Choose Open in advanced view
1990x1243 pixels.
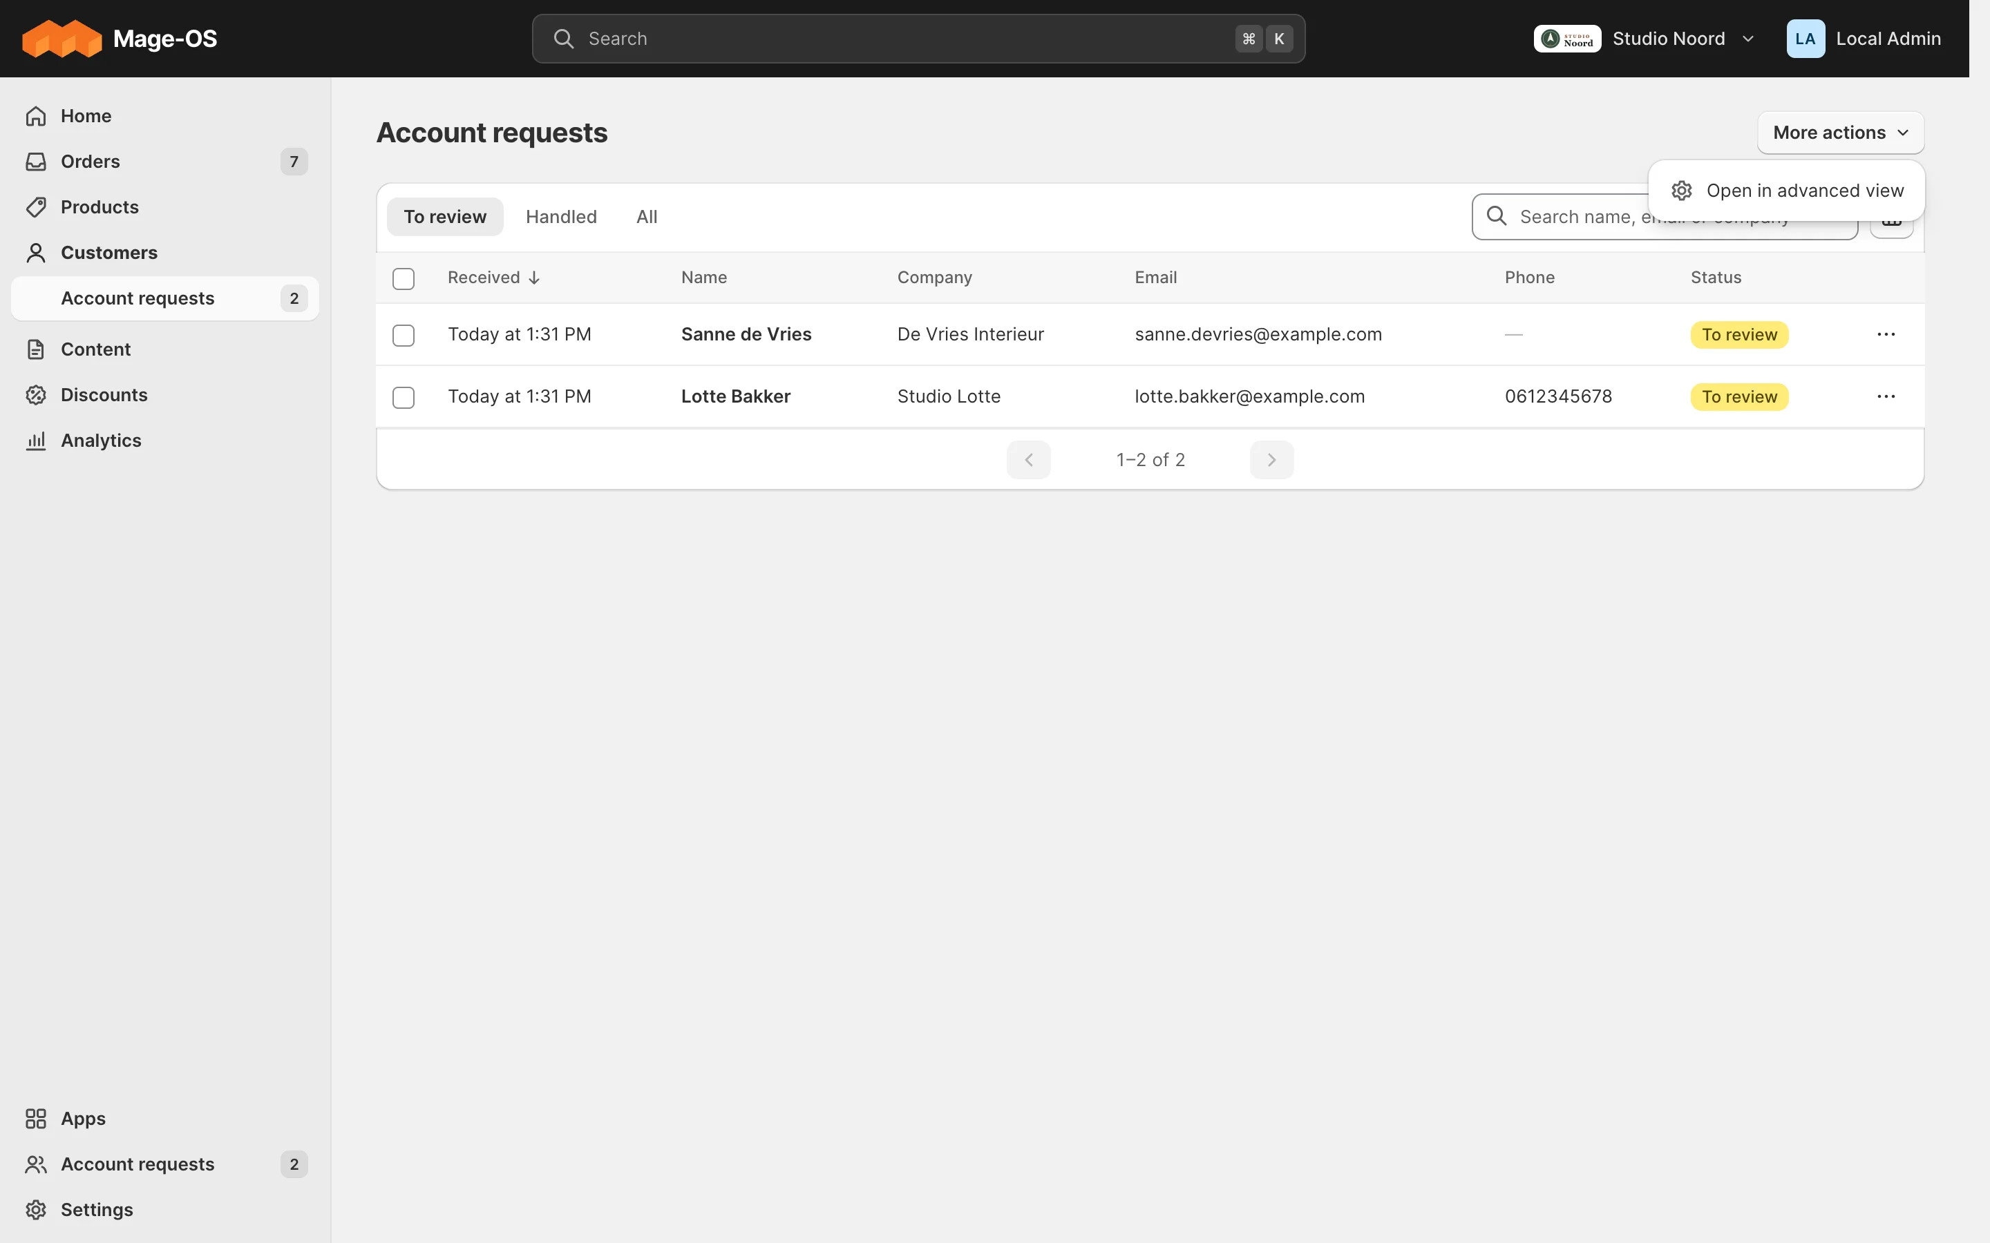pos(1786,191)
